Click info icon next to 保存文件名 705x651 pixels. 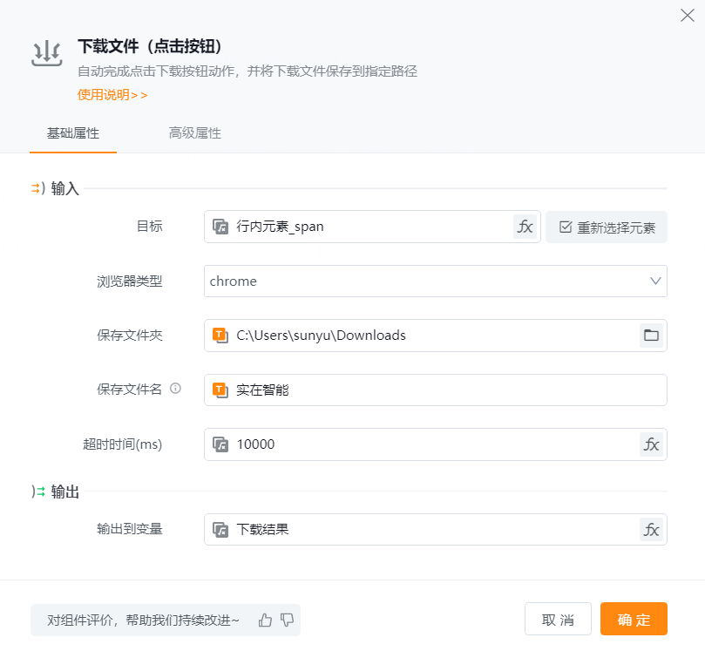click(x=175, y=389)
